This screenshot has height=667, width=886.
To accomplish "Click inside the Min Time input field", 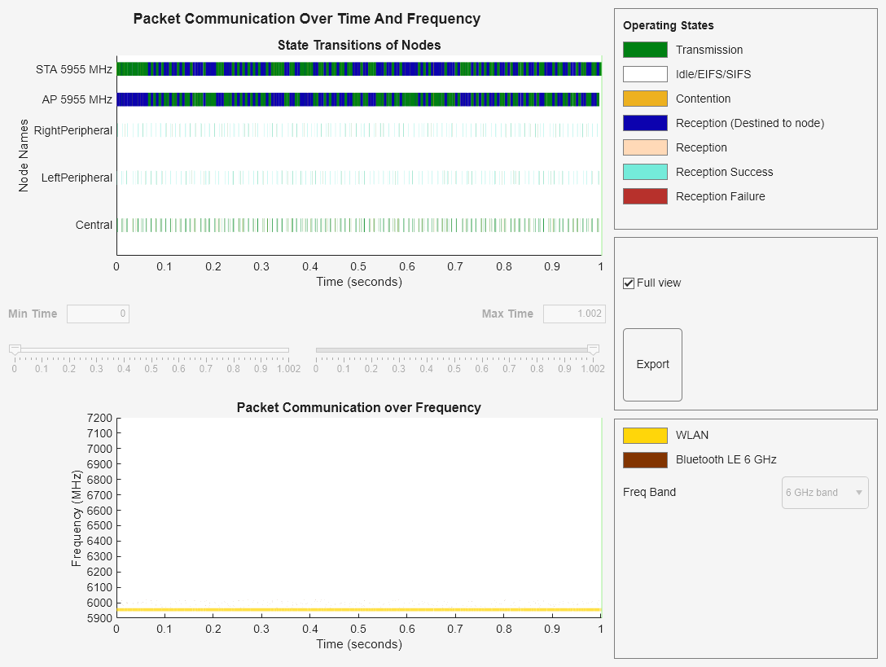I will pyautogui.click(x=98, y=314).
